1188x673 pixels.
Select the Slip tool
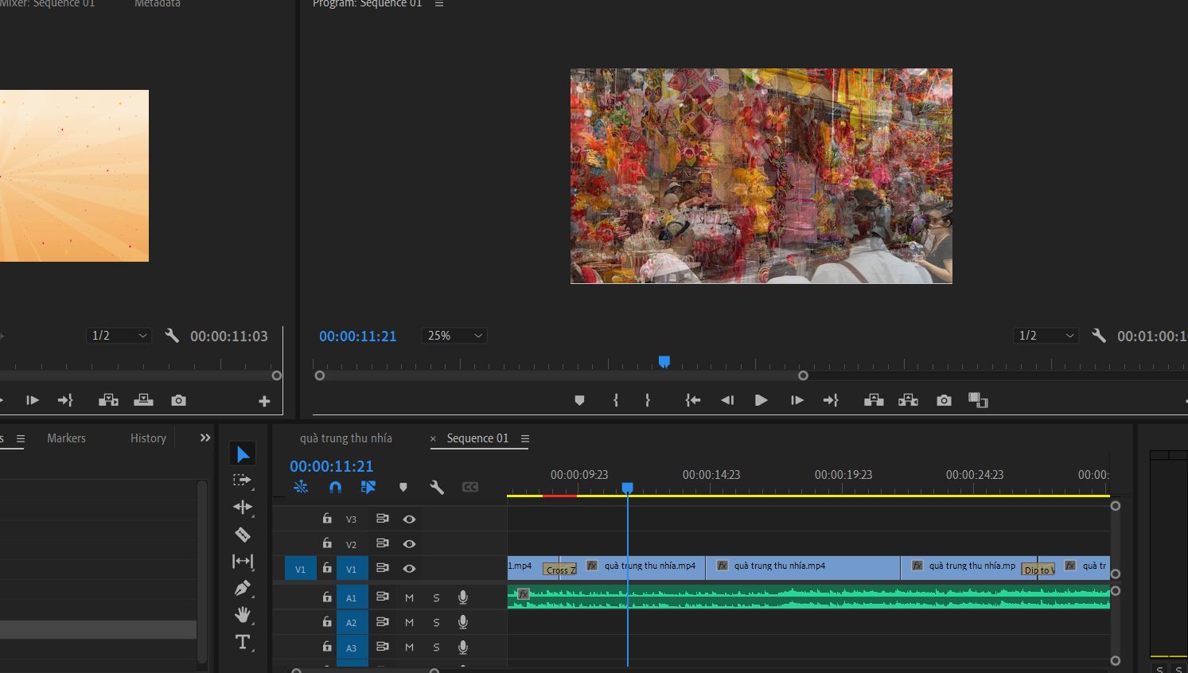[243, 562]
